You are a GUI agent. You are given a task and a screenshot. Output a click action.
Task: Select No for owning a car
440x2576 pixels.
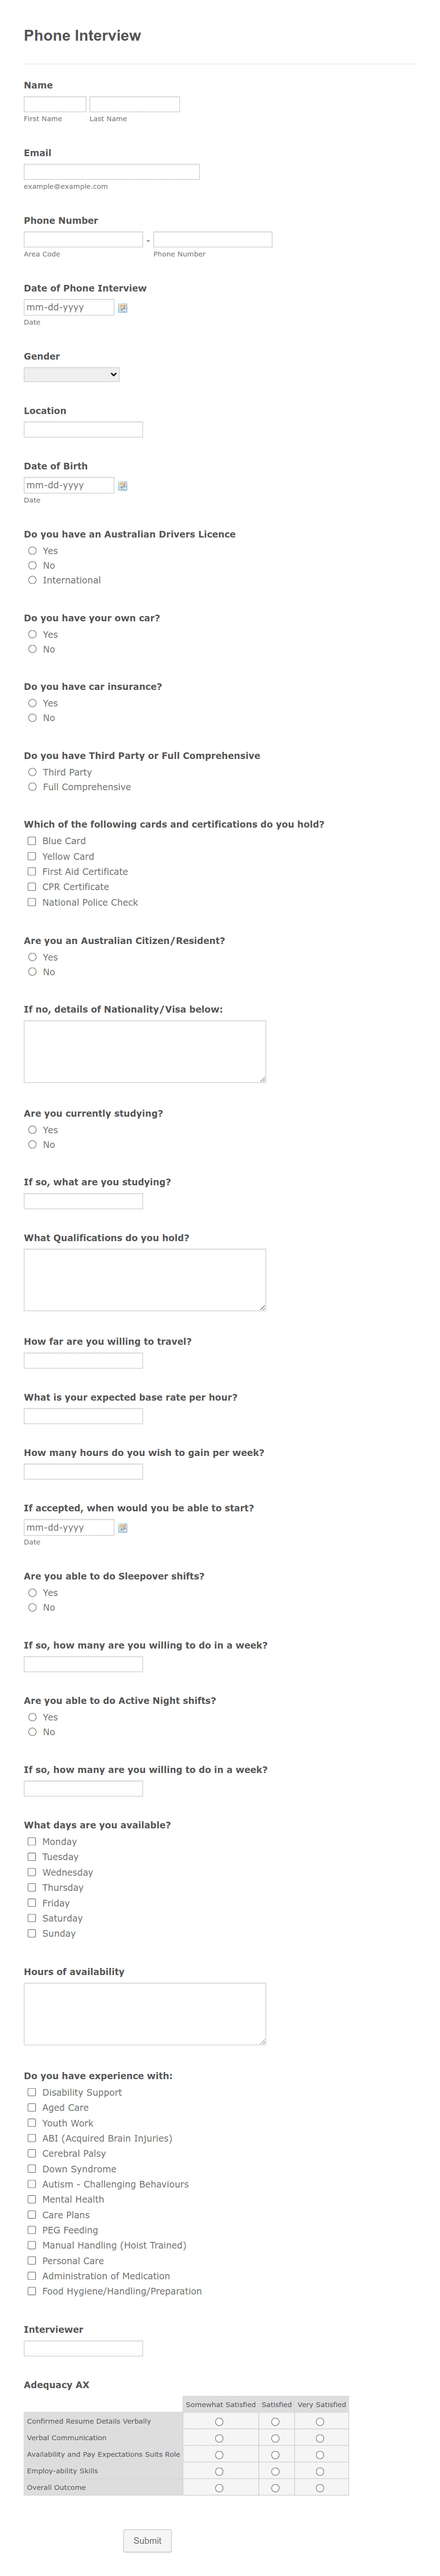(33, 649)
